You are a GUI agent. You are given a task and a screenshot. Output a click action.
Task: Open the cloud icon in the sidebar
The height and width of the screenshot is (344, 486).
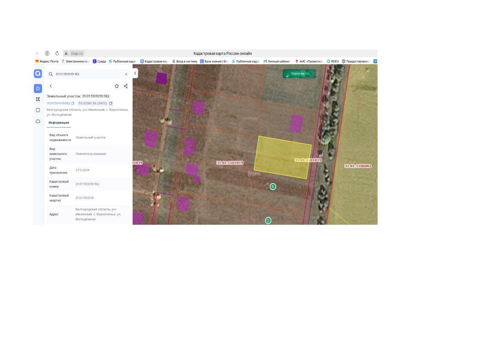(38, 121)
